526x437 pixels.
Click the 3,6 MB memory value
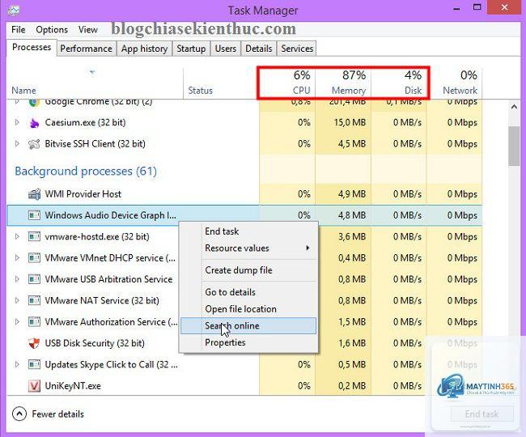coord(352,237)
